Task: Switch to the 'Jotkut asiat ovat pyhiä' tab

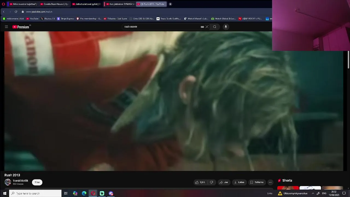Action: coord(86,4)
